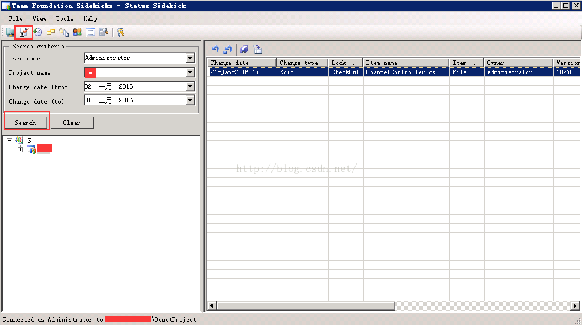Screen dimensions: 582x325
Task: Click the scroll right arrow in results grid
Action: (575, 305)
